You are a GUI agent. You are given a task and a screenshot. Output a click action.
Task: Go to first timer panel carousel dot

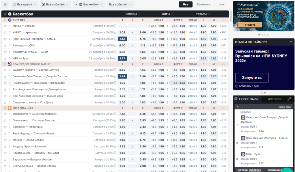[262, 93]
